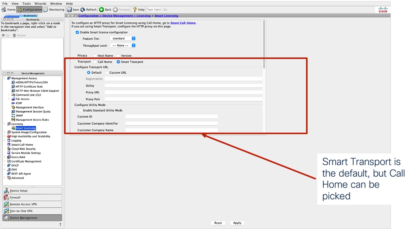Open the Monitoring view icon
The height and width of the screenshot is (229, 406).
pos(46,10)
